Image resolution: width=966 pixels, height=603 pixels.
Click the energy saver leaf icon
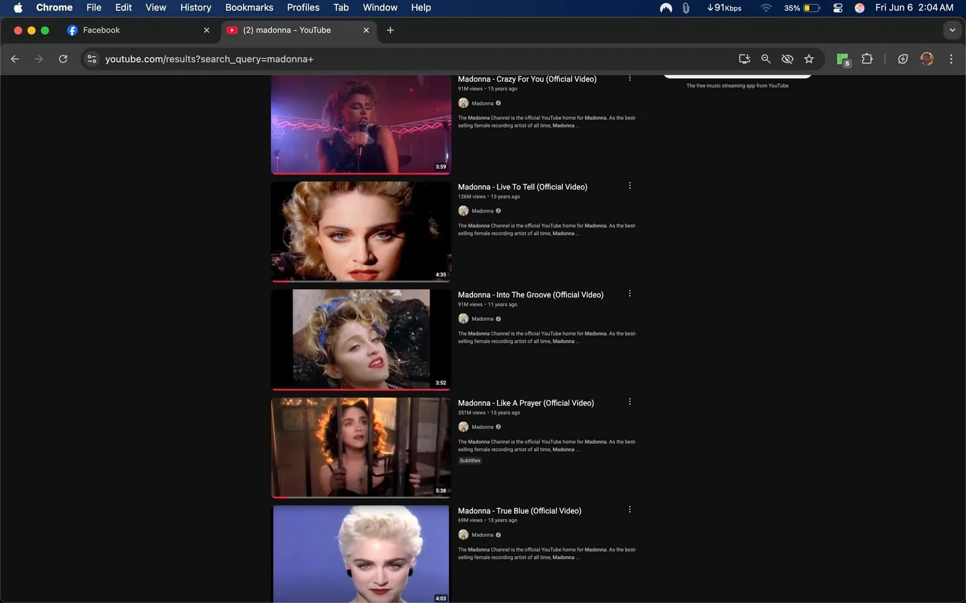[902, 58]
